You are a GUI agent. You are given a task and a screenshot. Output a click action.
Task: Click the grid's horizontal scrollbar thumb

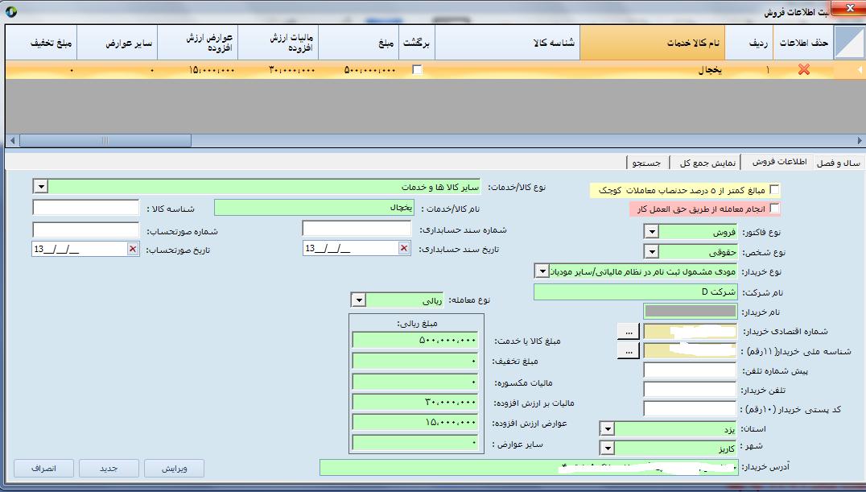[105, 140]
